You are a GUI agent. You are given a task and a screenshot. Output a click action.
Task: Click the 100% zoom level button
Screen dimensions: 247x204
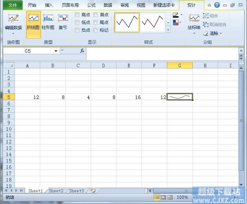coord(182,197)
